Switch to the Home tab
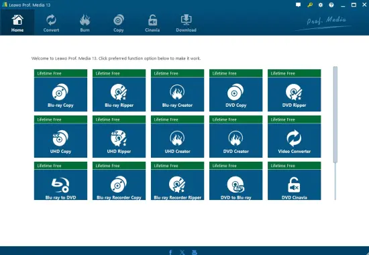Screen dimensions: 369x255 pyautogui.click(x=17, y=23)
